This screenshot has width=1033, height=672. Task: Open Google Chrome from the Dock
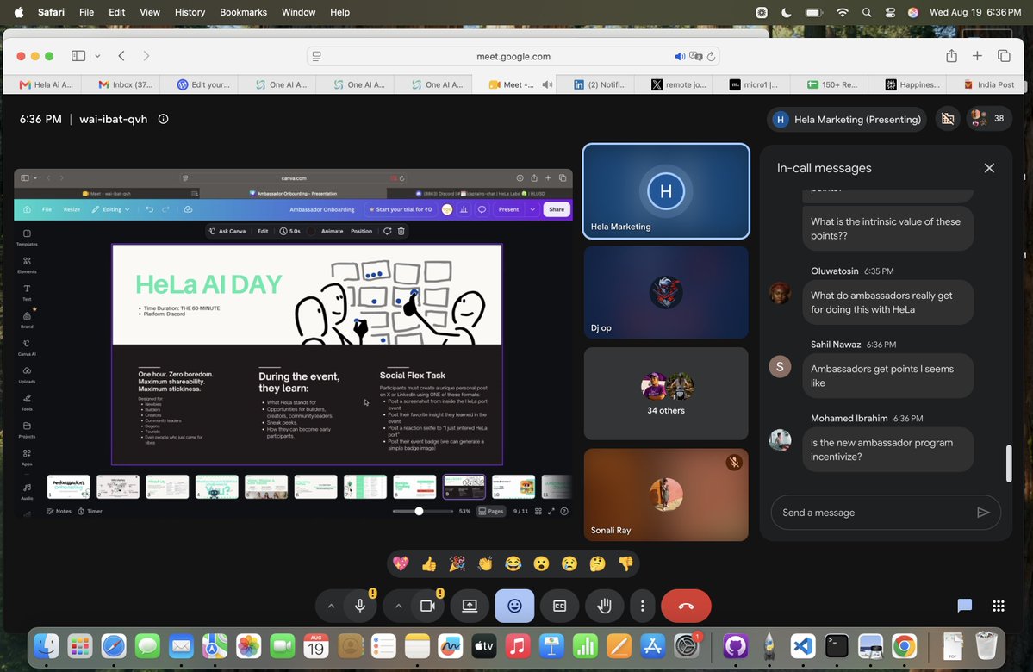pos(904,646)
